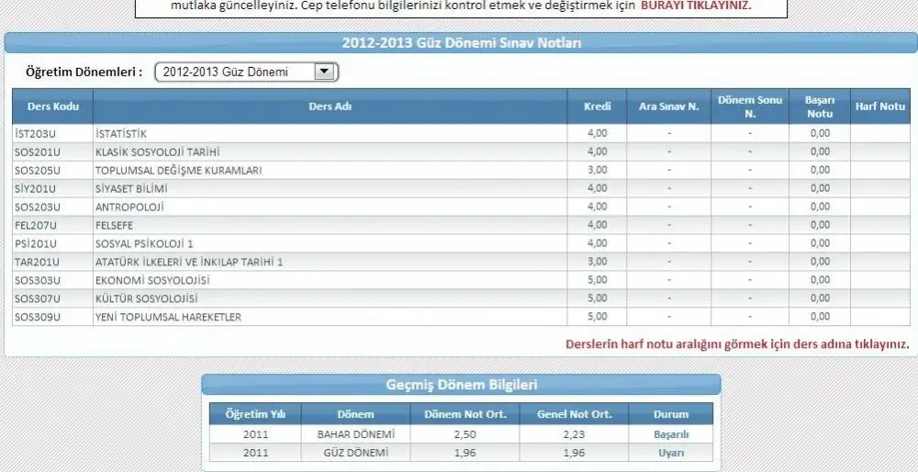Select the Ders Kodu column header

point(52,107)
